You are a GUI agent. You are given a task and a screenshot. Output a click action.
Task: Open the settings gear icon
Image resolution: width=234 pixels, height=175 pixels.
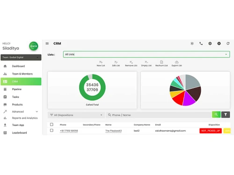click(210, 43)
